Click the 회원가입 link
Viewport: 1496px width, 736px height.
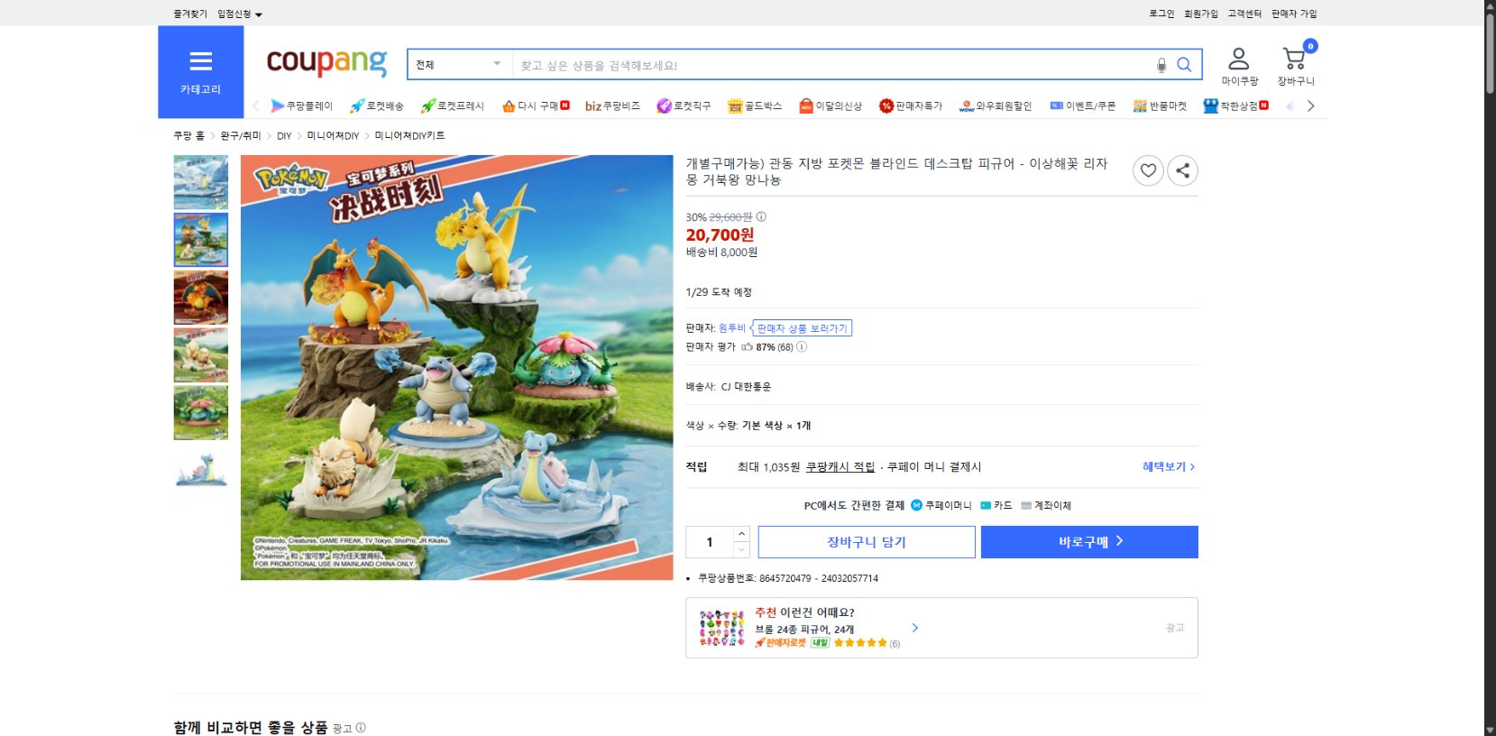click(x=1201, y=14)
